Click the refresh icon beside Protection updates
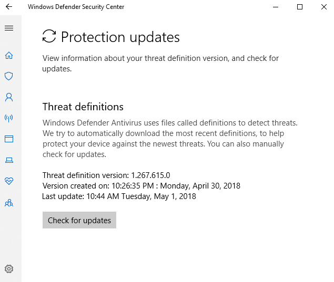Viewport: 334px width, 282px height. pos(49,36)
